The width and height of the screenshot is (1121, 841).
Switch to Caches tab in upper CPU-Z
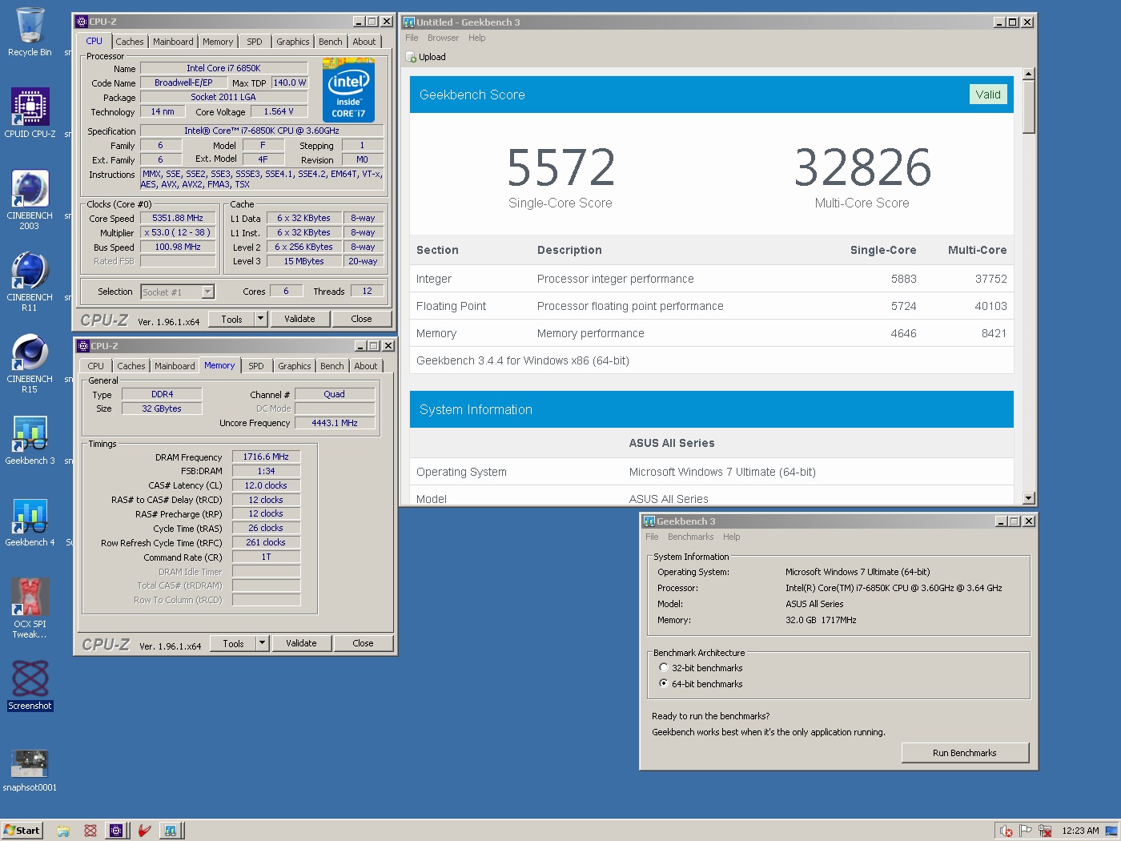tap(130, 42)
